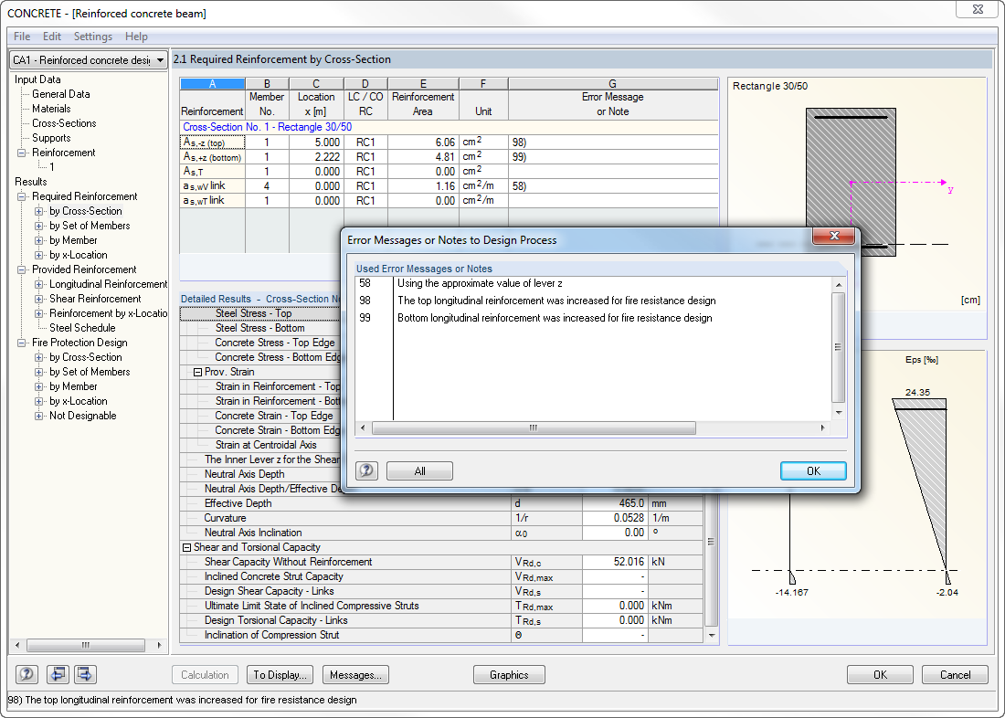Image resolution: width=1005 pixels, height=718 pixels.
Task: Collapse the Required Reinforcement node
Action: (x=21, y=196)
